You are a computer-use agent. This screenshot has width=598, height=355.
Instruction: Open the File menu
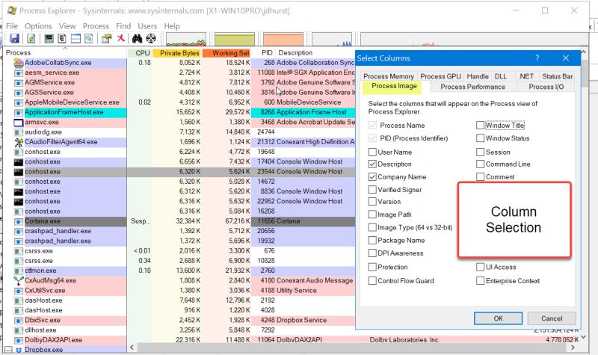click(x=12, y=26)
